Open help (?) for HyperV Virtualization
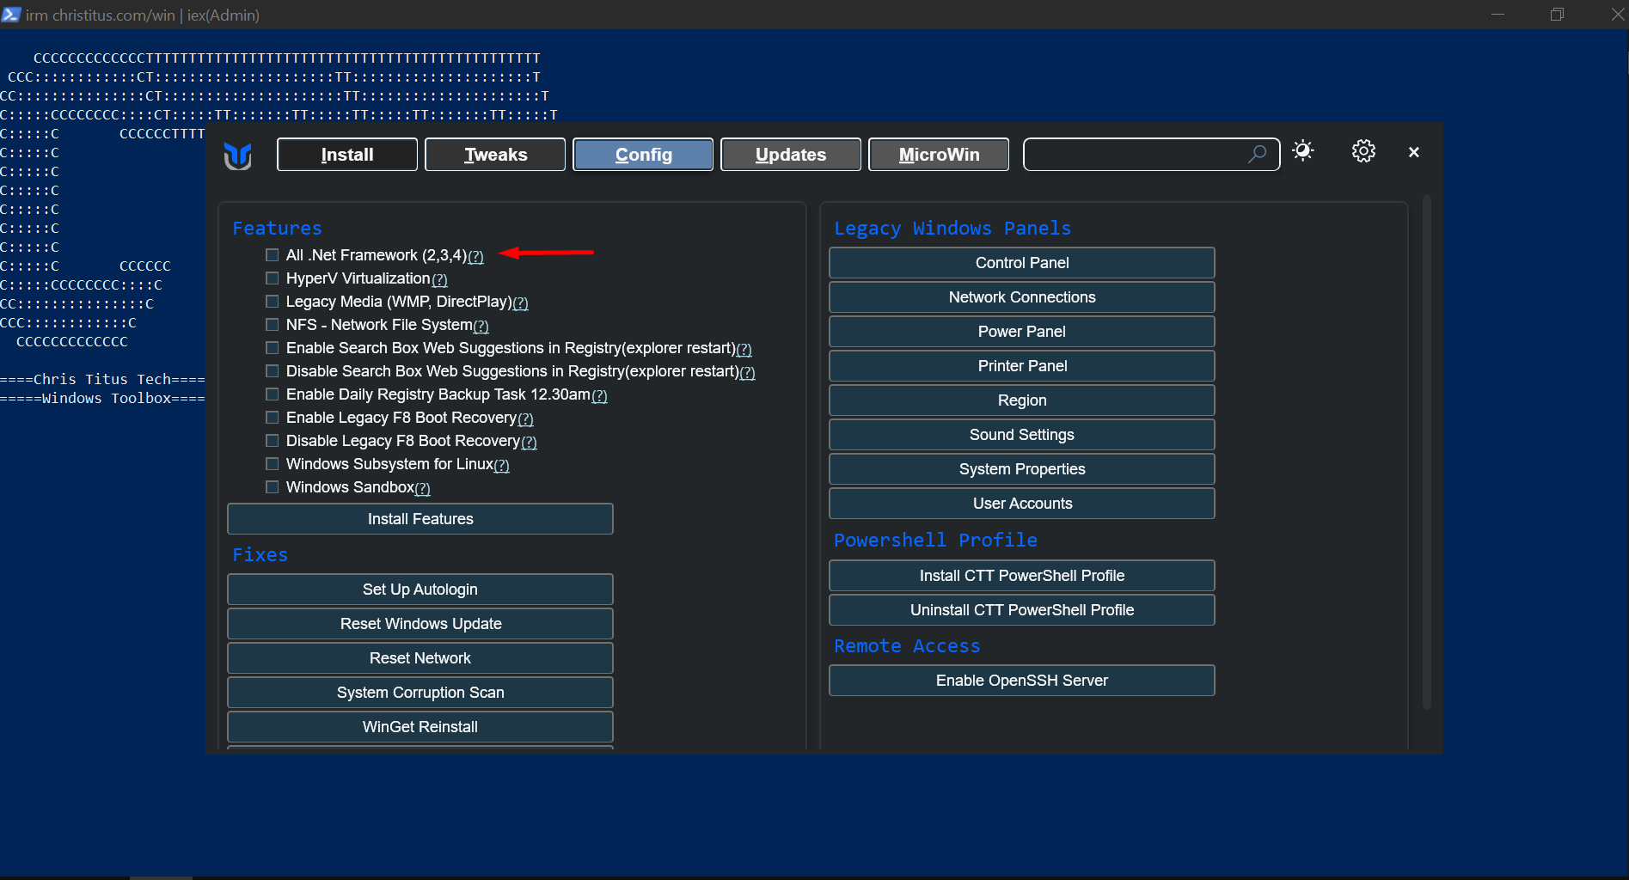The image size is (1629, 880). click(x=440, y=279)
